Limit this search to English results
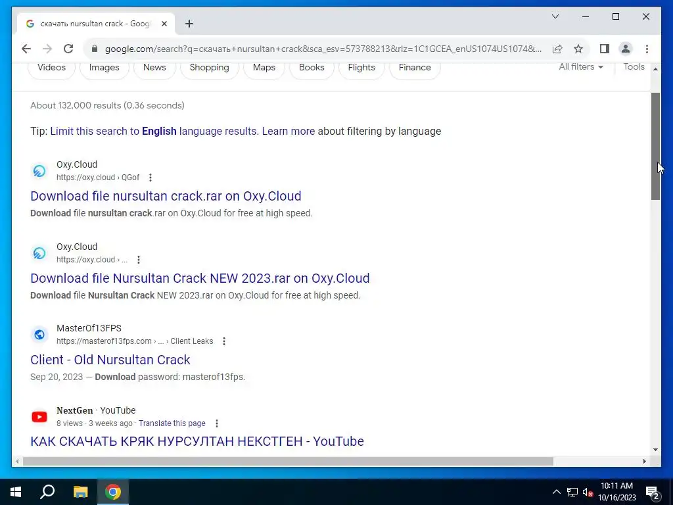Image resolution: width=673 pixels, height=505 pixels. [154, 132]
